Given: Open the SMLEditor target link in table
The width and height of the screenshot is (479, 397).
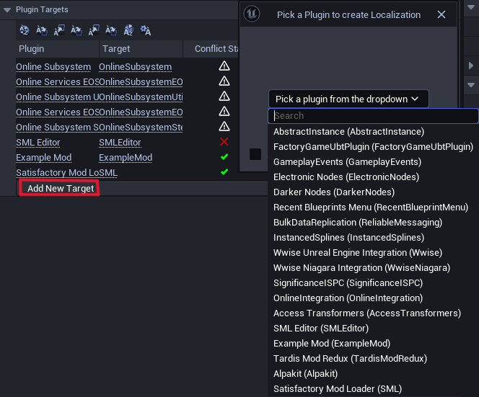Looking at the screenshot, I should coord(120,143).
